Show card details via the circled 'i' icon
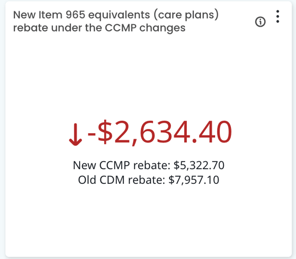The image size is (296, 259). pyautogui.click(x=261, y=22)
